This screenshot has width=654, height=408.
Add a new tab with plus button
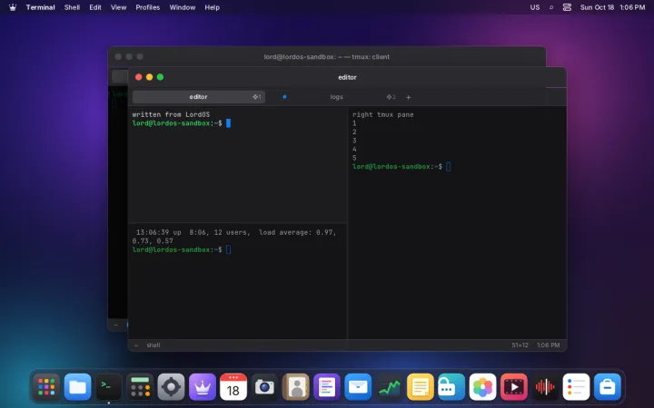click(409, 97)
